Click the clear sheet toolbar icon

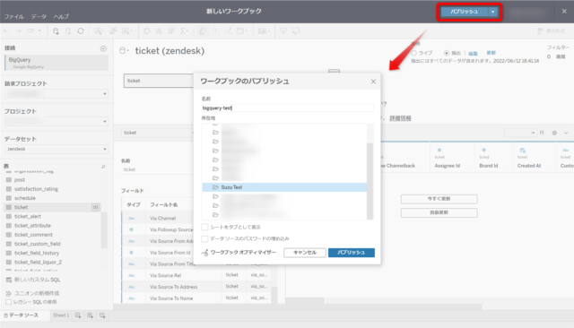tap(127, 31)
